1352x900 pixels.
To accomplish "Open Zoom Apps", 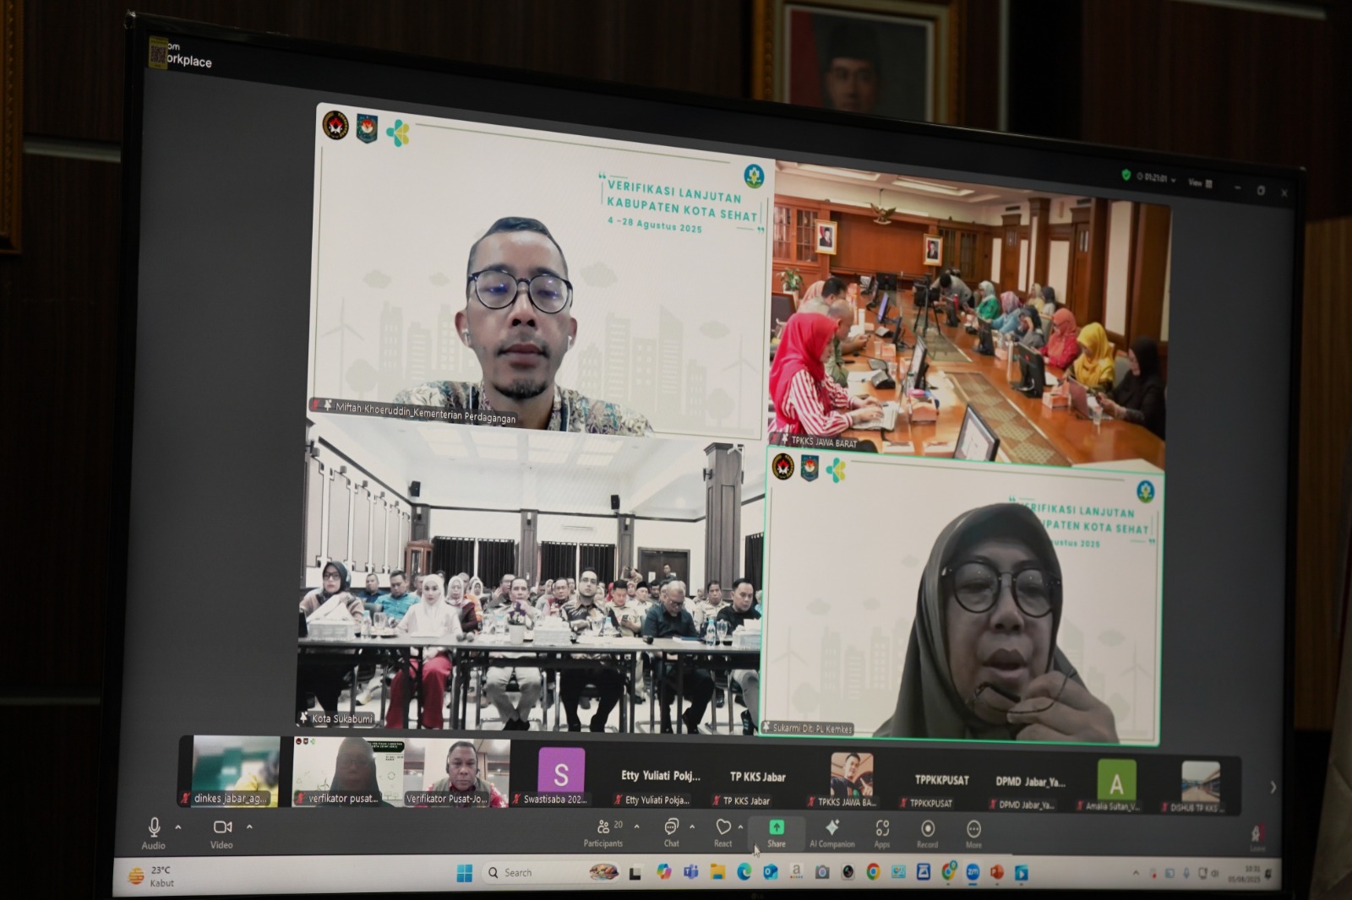I will click(882, 830).
